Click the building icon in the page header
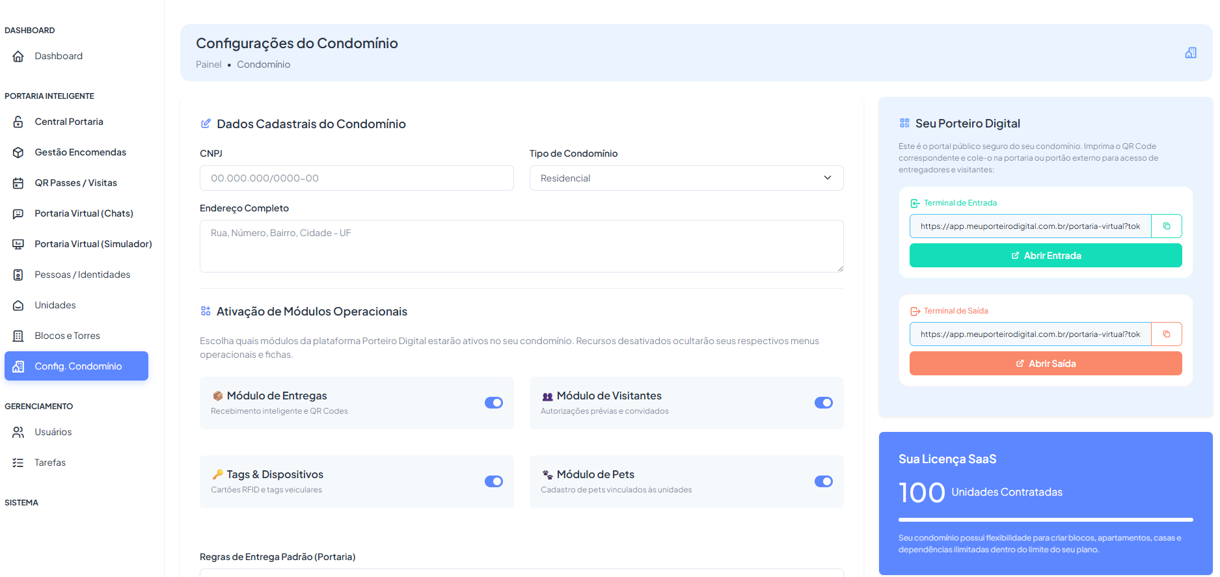Viewport: 1220px width, 577px height. [1191, 53]
